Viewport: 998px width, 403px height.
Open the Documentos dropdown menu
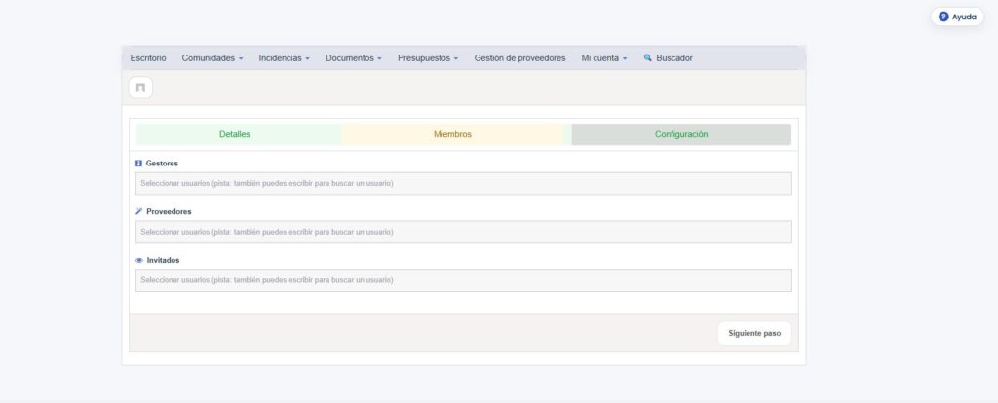click(354, 57)
